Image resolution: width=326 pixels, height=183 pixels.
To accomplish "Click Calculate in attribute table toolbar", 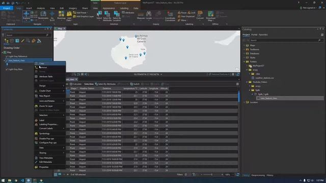I will (76, 84).
